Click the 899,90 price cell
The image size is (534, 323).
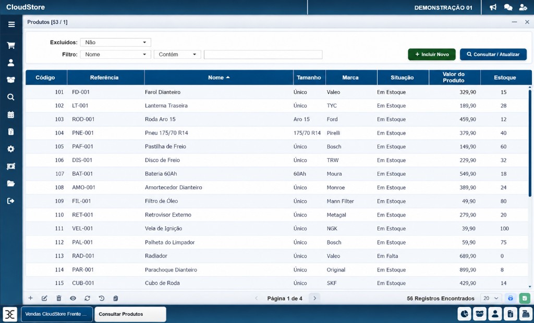click(x=468, y=269)
